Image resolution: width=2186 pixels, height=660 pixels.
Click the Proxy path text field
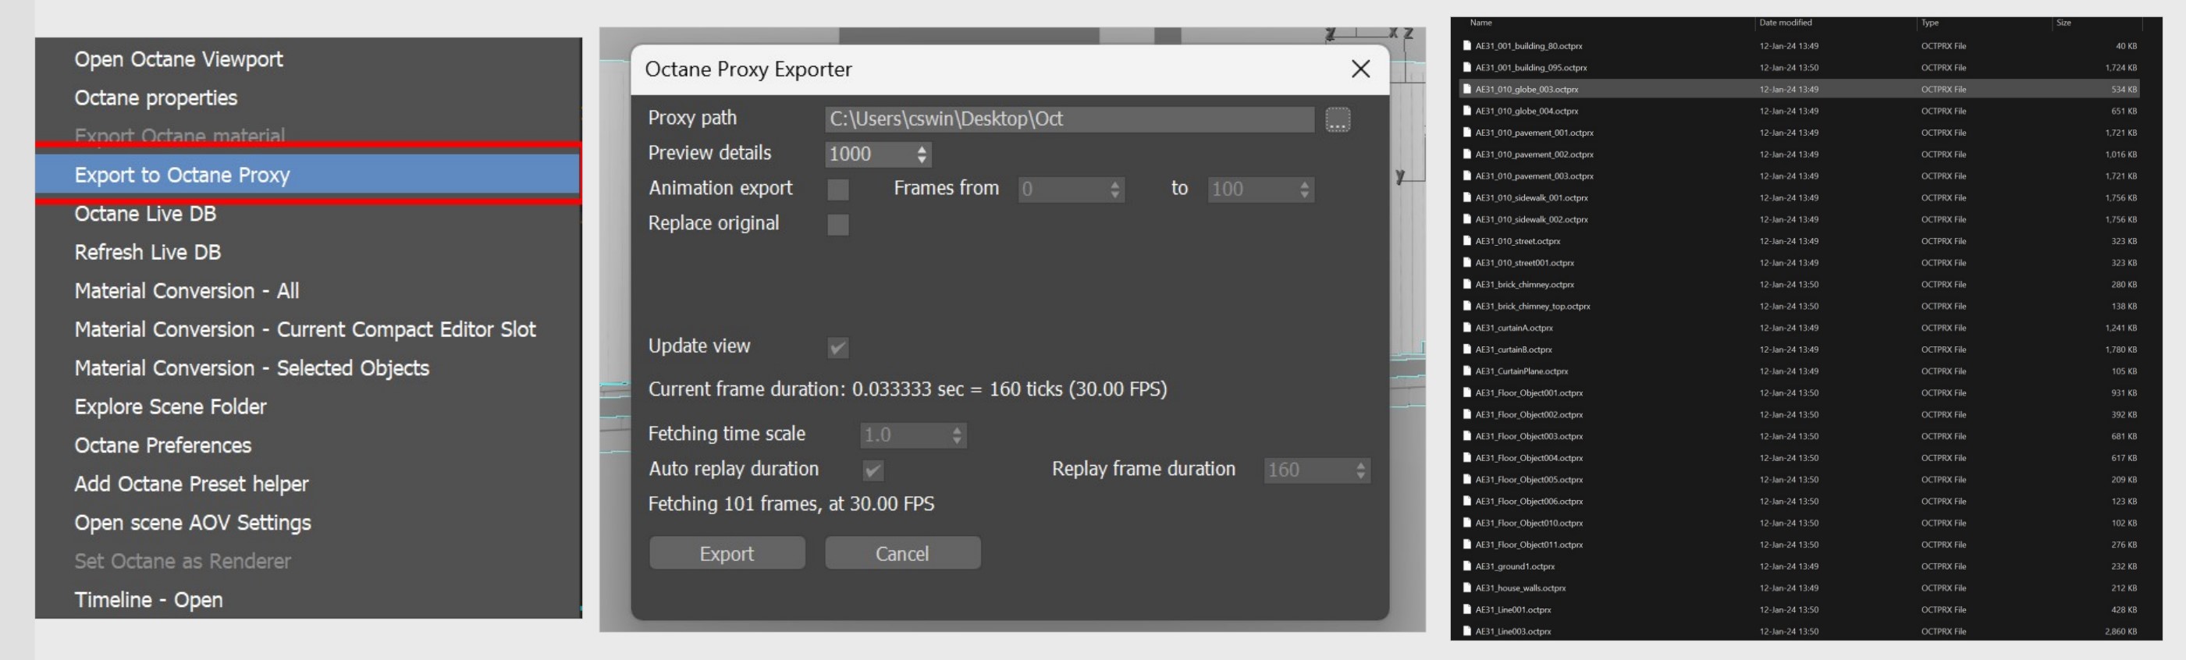1069,119
